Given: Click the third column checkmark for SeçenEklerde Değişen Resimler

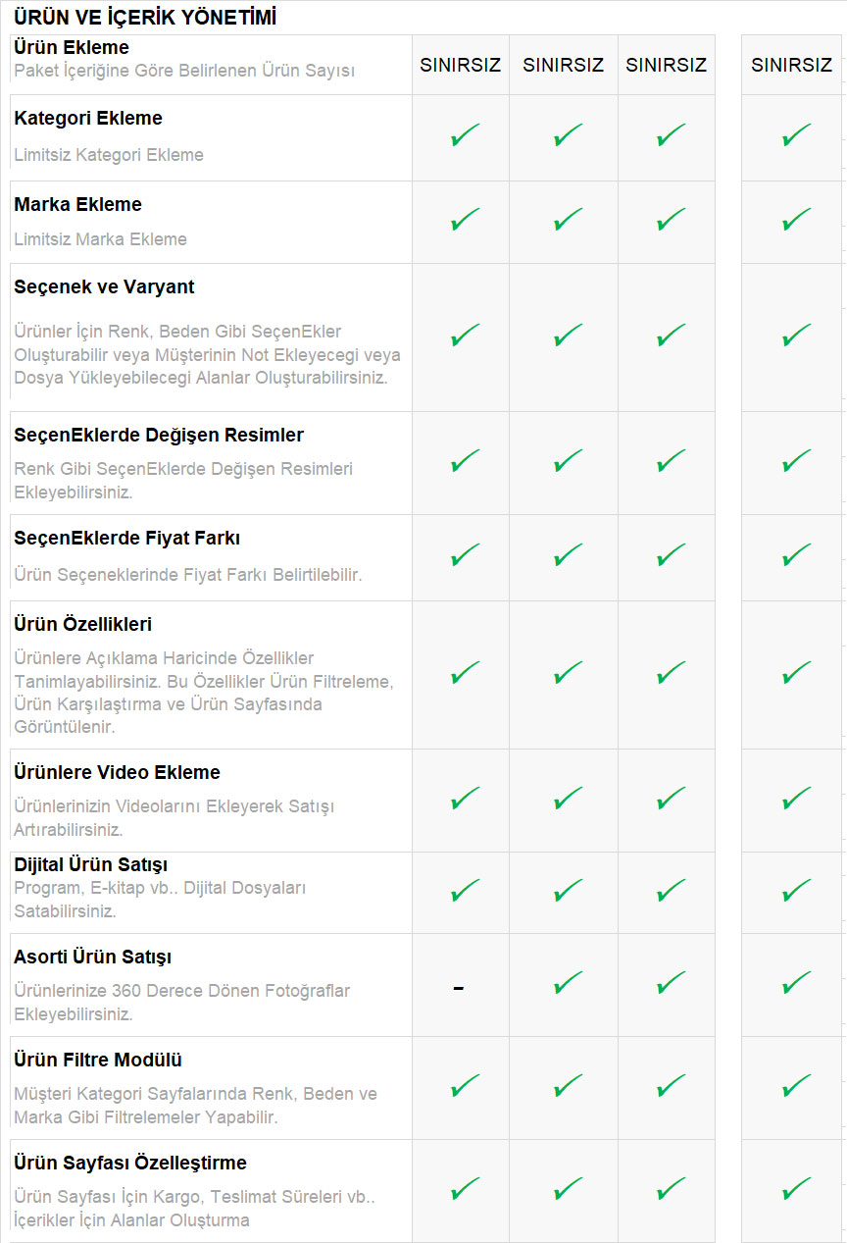Looking at the screenshot, I should [x=671, y=460].
